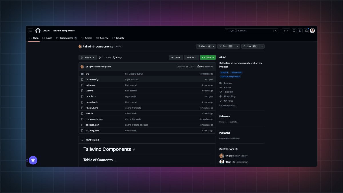This screenshot has height=193, width=343.
Task: Click the tailwind topic tag
Action: (224, 73)
